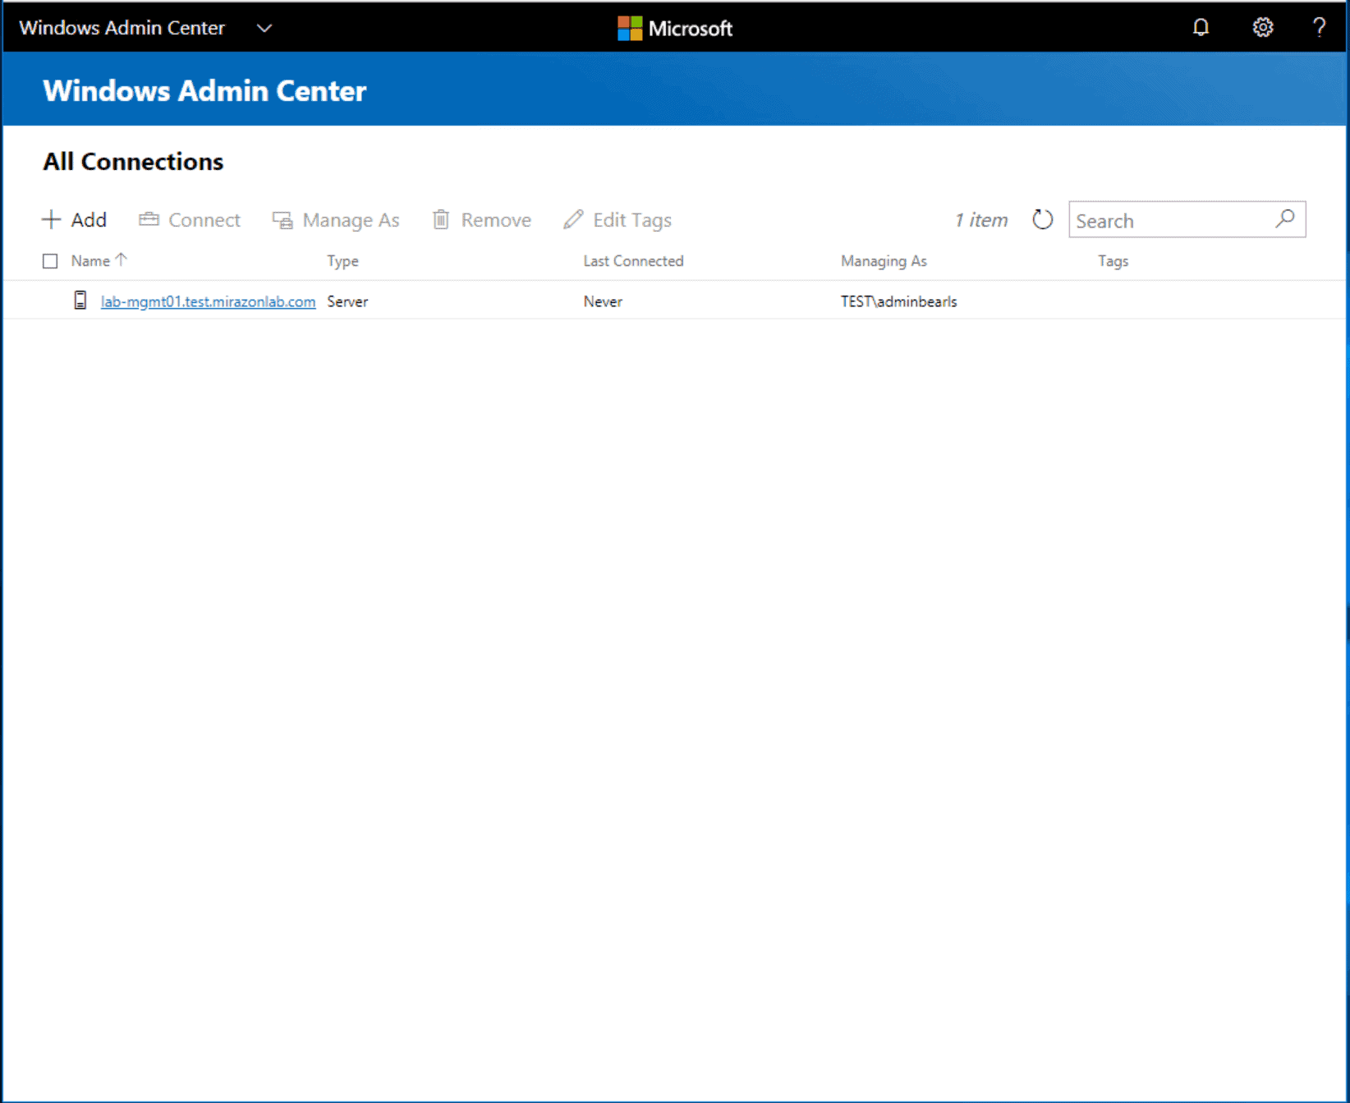Click the search magnifier icon

1285,218
